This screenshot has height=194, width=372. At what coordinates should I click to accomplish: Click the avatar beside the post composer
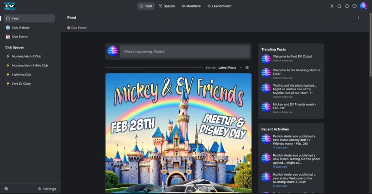pos(113,51)
